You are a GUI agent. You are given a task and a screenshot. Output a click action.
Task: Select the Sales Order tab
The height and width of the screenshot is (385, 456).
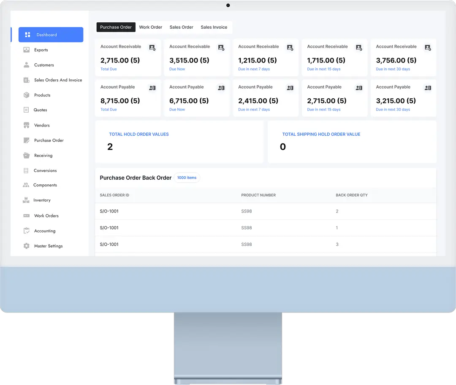pyautogui.click(x=181, y=27)
